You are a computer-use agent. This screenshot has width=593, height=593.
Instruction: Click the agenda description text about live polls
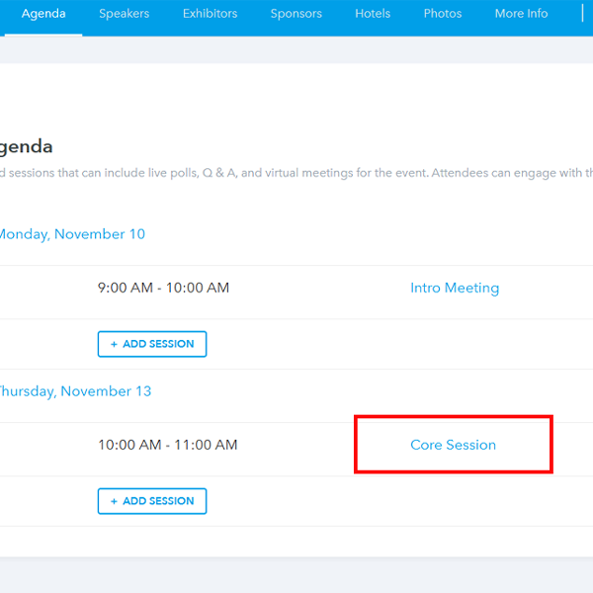pos(296,174)
